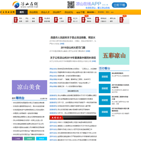This screenshot has height=141, width=141.
Task: Click the cyan 找电话 button
Action: tap(42, 139)
